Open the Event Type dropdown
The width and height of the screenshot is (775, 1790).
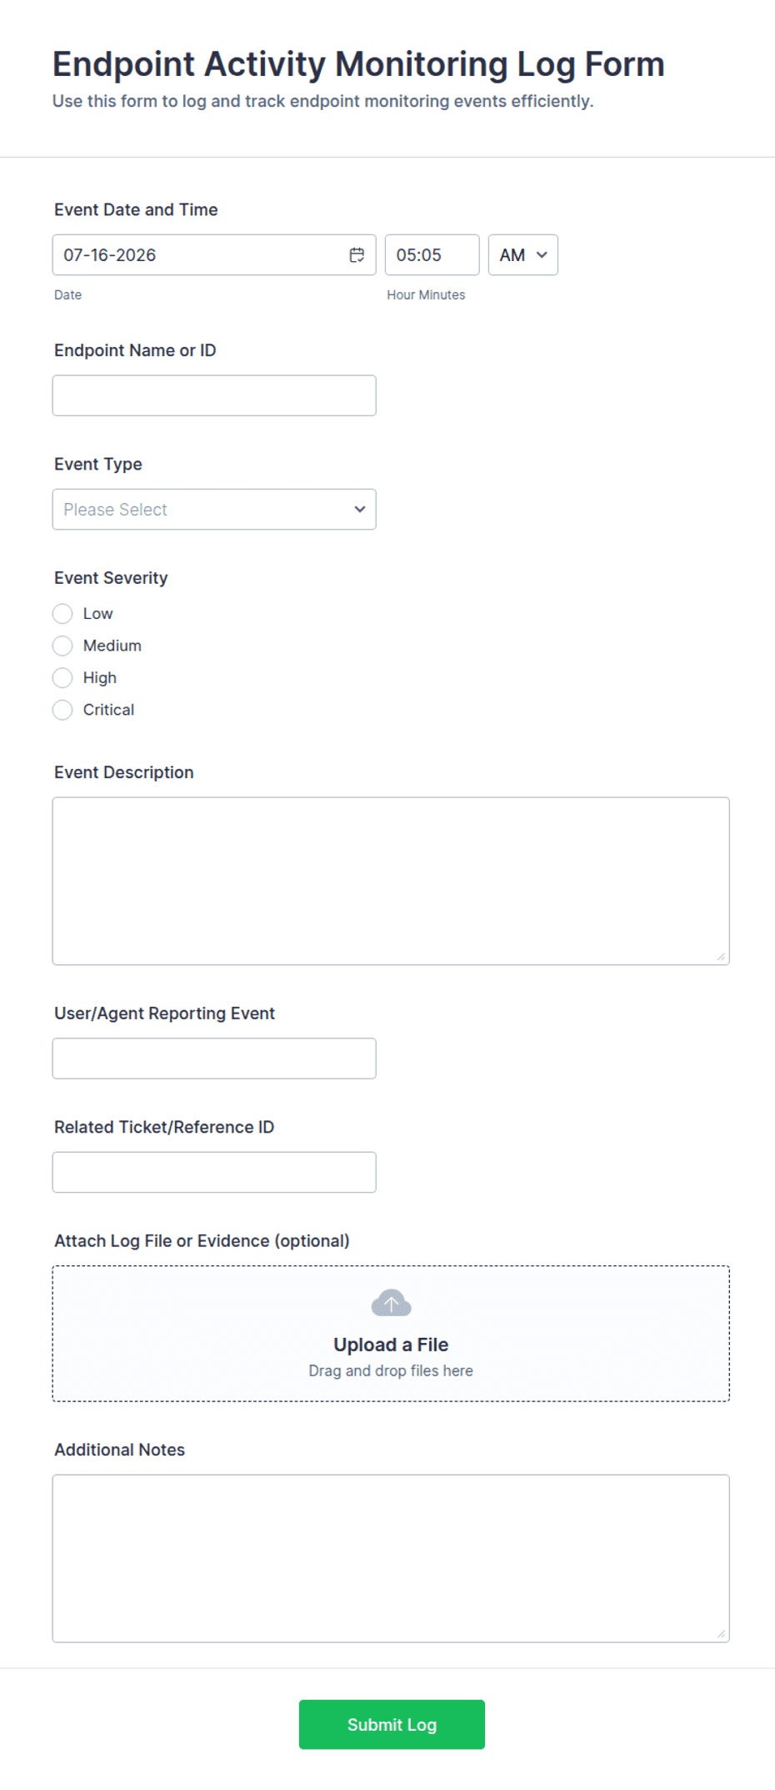pos(214,509)
